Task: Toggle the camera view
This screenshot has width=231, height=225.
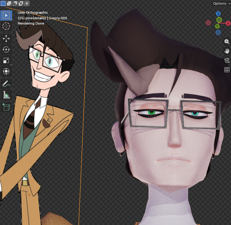Action: (227, 60)
